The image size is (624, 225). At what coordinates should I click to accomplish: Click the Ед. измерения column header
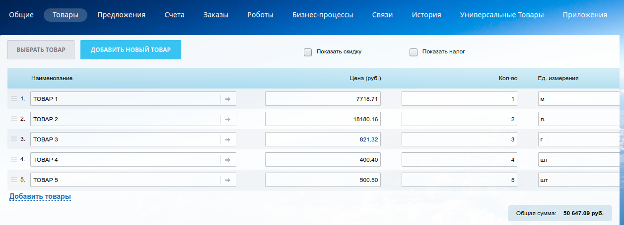558,78
